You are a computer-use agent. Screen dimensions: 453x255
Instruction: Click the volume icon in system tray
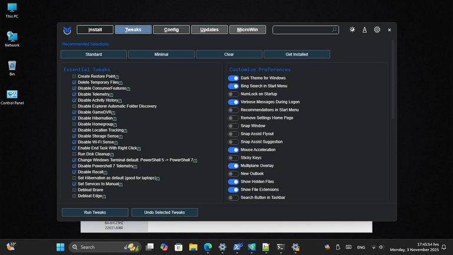point(382,247)
